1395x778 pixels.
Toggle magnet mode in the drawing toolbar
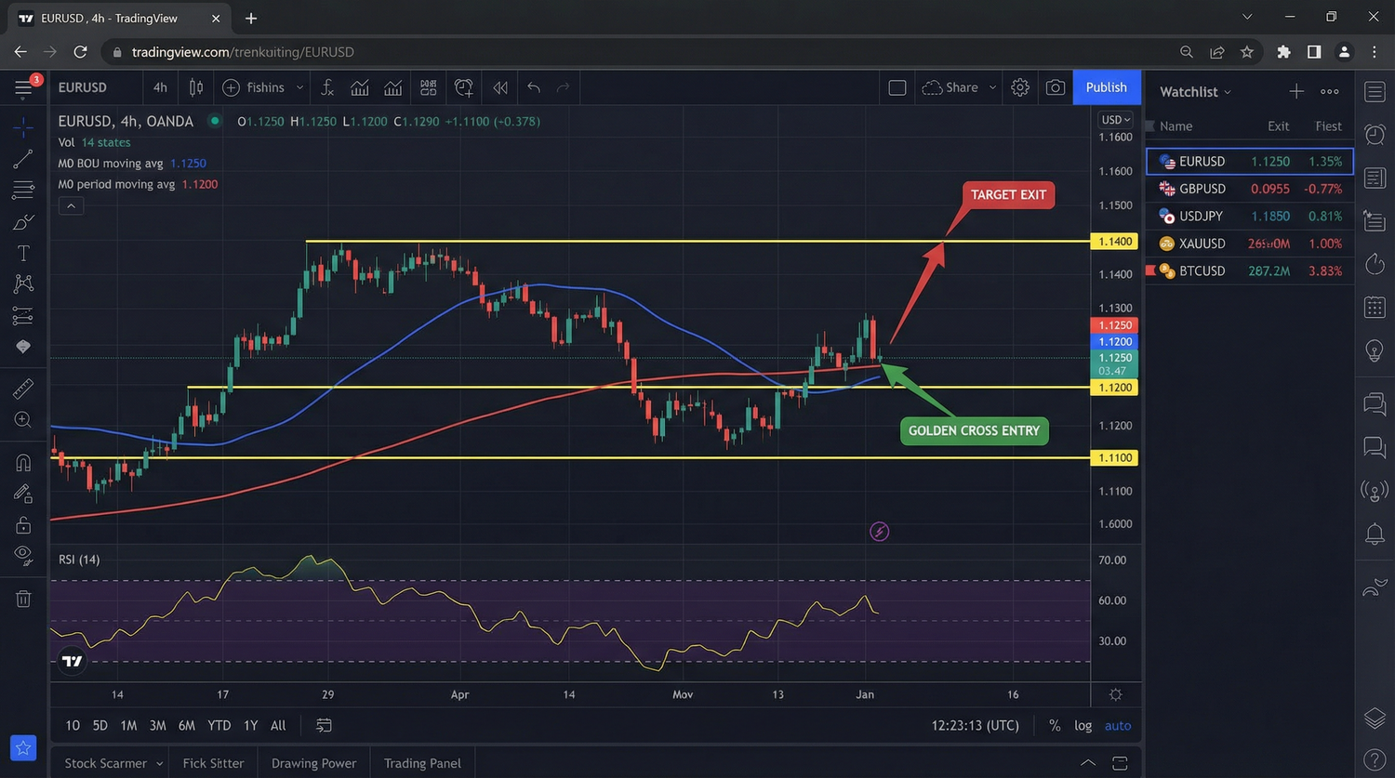pyautogui.click(x=22, y=462)
